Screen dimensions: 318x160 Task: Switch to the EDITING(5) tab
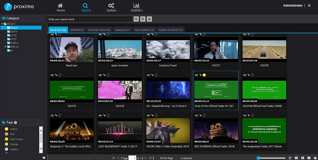tap(77, 30)
